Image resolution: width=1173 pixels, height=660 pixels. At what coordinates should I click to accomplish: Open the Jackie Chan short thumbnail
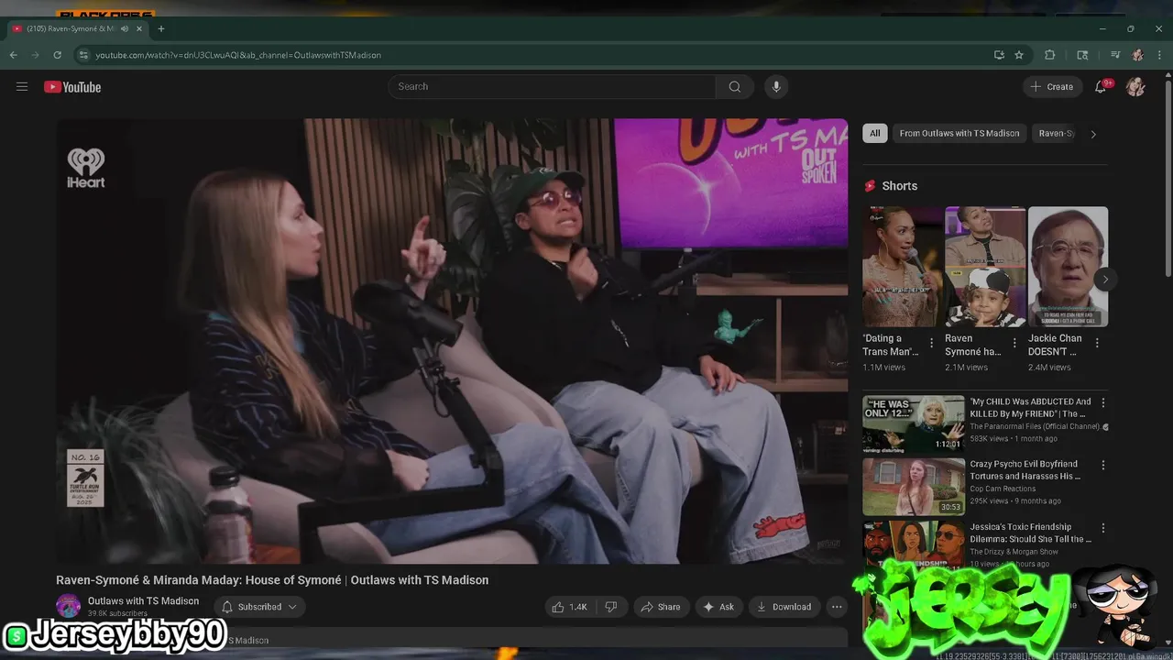(x=1068, y=267)
